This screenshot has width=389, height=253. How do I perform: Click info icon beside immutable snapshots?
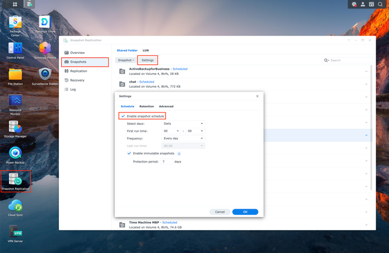pyautogui.click(x=179, y=154)
